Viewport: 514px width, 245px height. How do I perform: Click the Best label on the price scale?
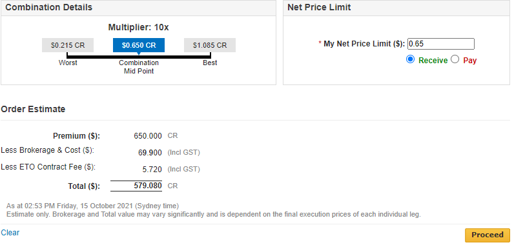[x=210, y=63]
